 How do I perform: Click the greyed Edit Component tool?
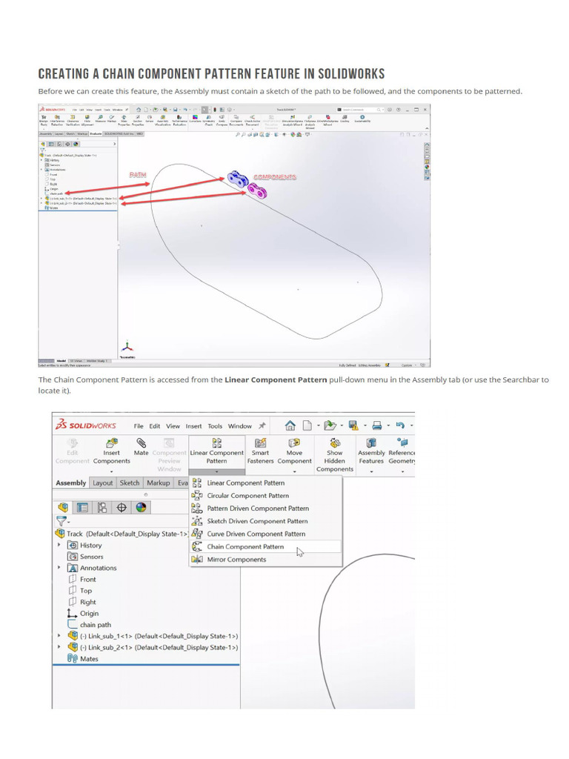click(x=72, y=451)
